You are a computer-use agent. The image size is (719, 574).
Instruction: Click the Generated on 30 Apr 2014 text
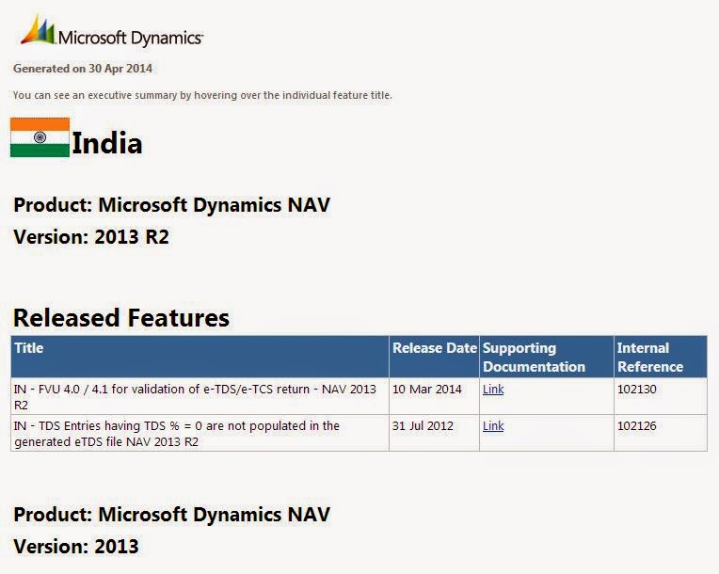click(83, 69)
